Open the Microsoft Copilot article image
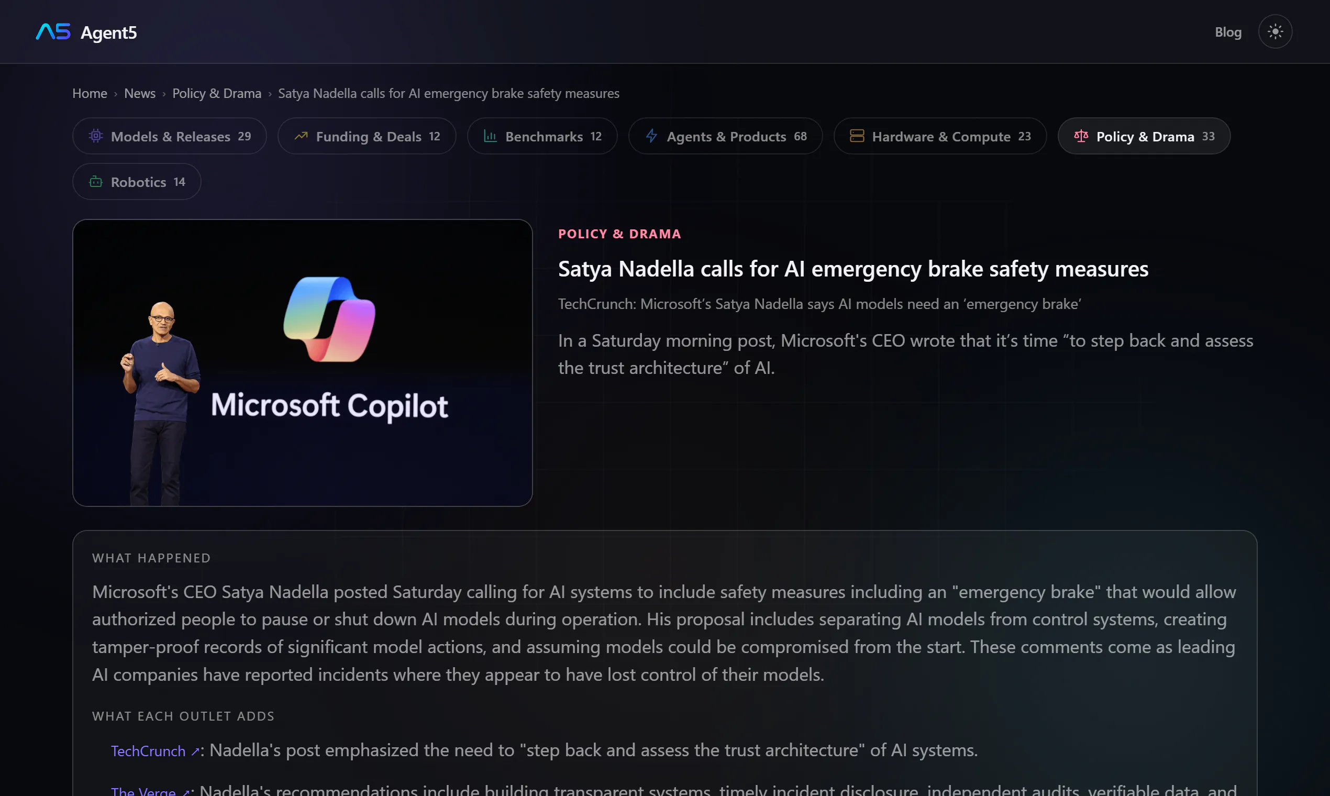The image size is (1330, 796). click(303, 362)
